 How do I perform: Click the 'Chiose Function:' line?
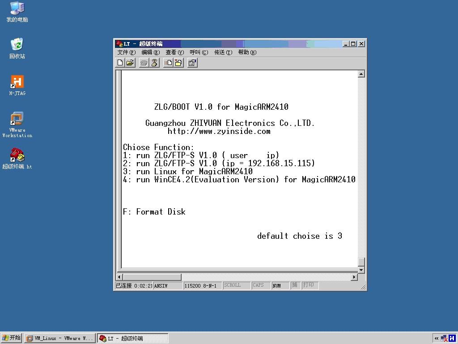point(158,147)
